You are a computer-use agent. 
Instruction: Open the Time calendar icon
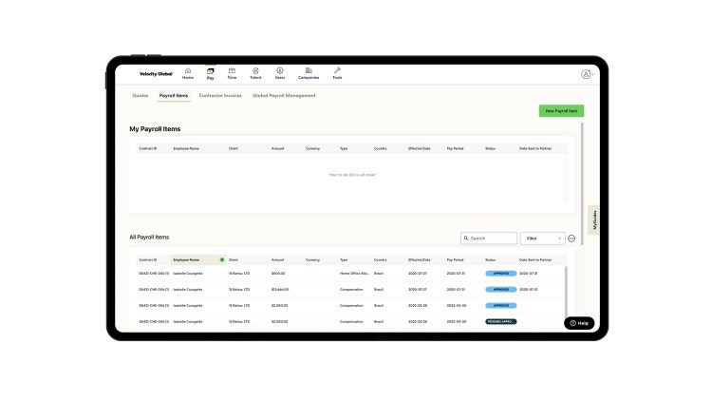coord(232,72)
